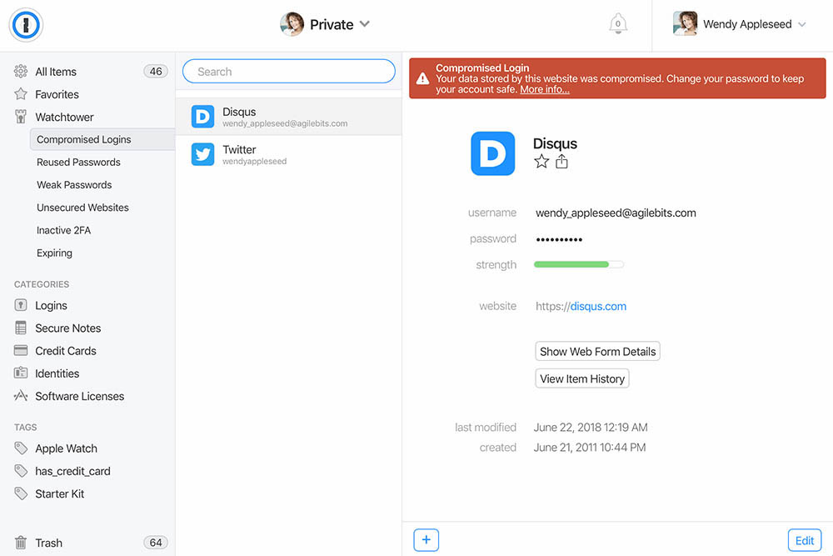
Task: Click the Watchtower tower icon
Action: [21, 117]
